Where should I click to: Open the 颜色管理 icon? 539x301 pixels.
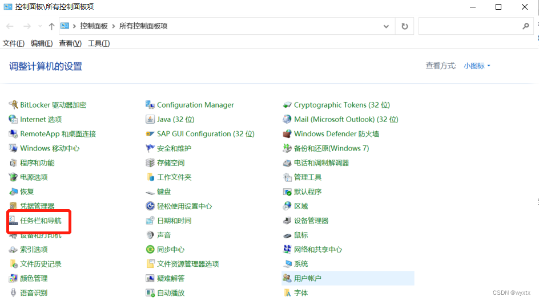(13, 278)
